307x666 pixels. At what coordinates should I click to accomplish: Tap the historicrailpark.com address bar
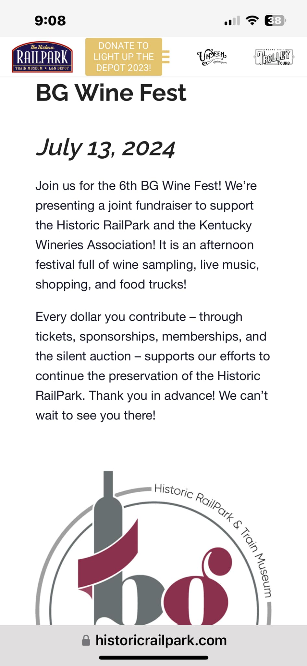161,640
